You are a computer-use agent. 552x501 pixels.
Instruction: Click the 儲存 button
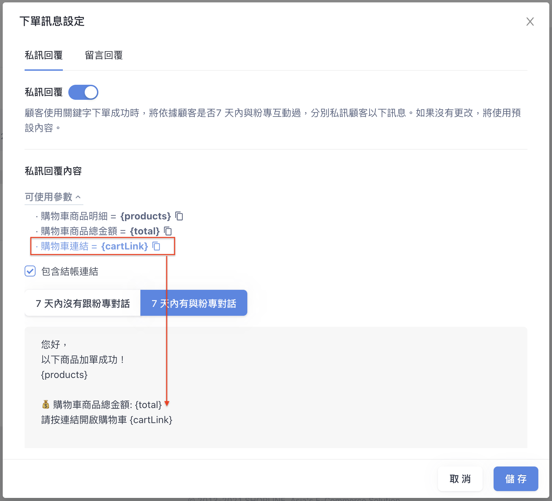[516, 479]
